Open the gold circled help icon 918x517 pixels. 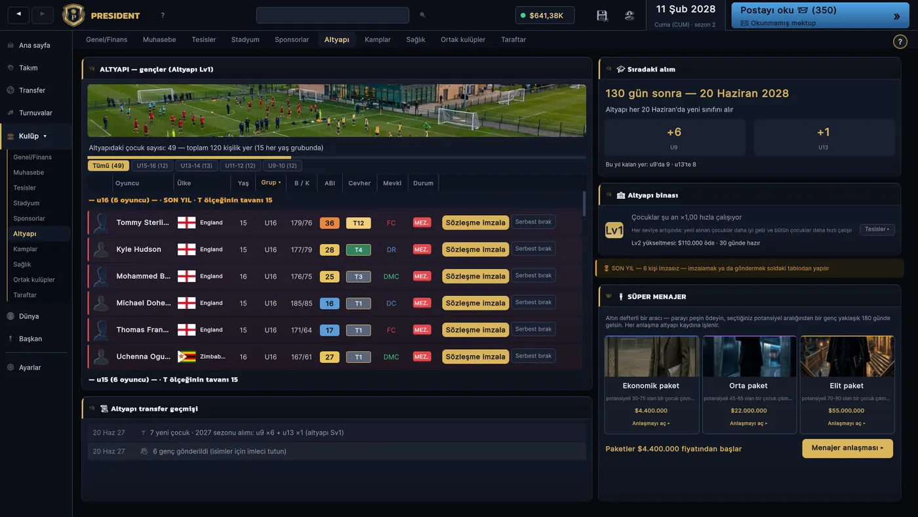tap(900, 41)
